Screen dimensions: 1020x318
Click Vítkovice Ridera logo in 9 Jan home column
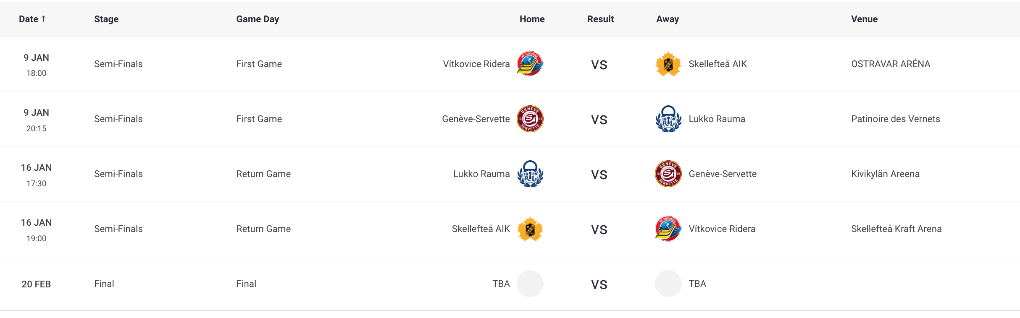click(530, 64)
